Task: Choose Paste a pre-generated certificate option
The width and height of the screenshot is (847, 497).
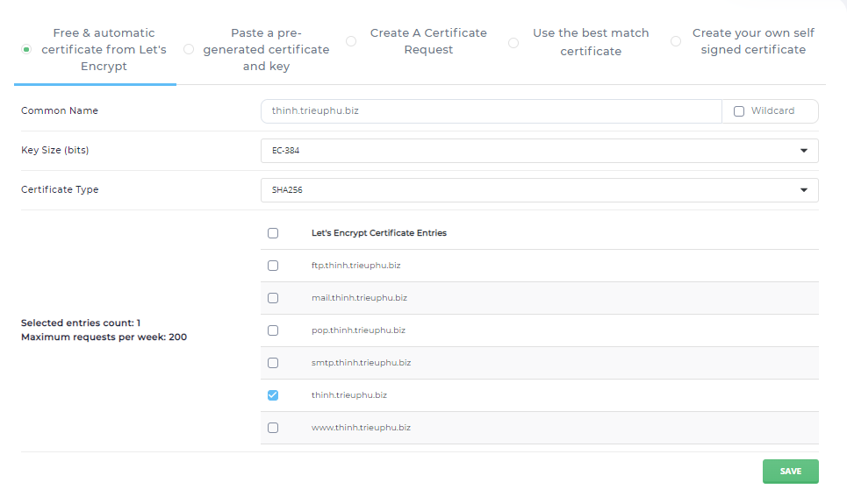Action: pos(189,50)
